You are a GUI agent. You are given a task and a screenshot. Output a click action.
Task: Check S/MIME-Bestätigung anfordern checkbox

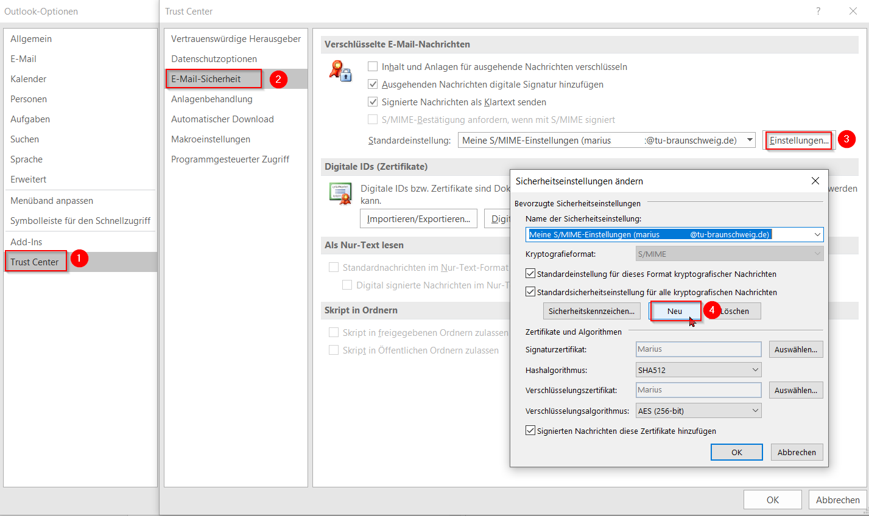[373, 119]
